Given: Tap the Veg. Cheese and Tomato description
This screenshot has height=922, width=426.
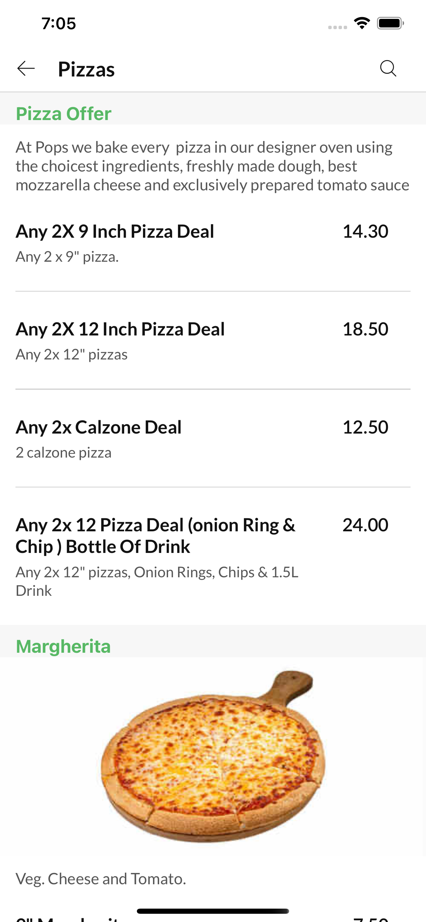Looking at the screenshot, I should pyautogui.click(x=101, y=879).
